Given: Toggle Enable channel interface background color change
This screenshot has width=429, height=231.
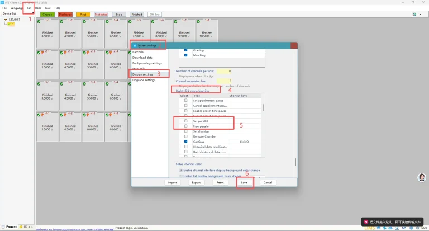Looking at the screenshot, I should click(181, 170).
